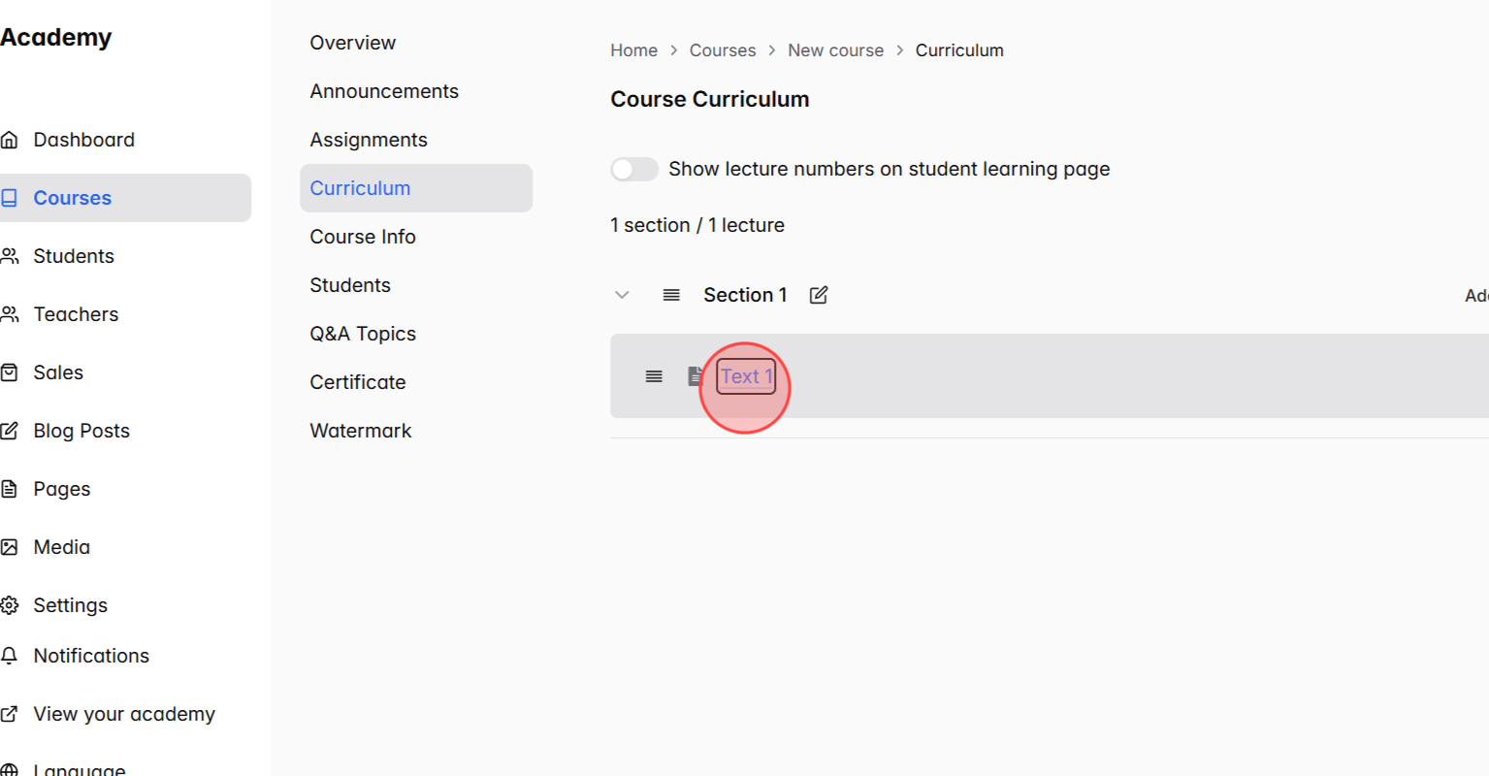The height and width of the screenshot is (776, 1489).
Task: Collapse Section 1 with its chevron
Action: point(622,294)
